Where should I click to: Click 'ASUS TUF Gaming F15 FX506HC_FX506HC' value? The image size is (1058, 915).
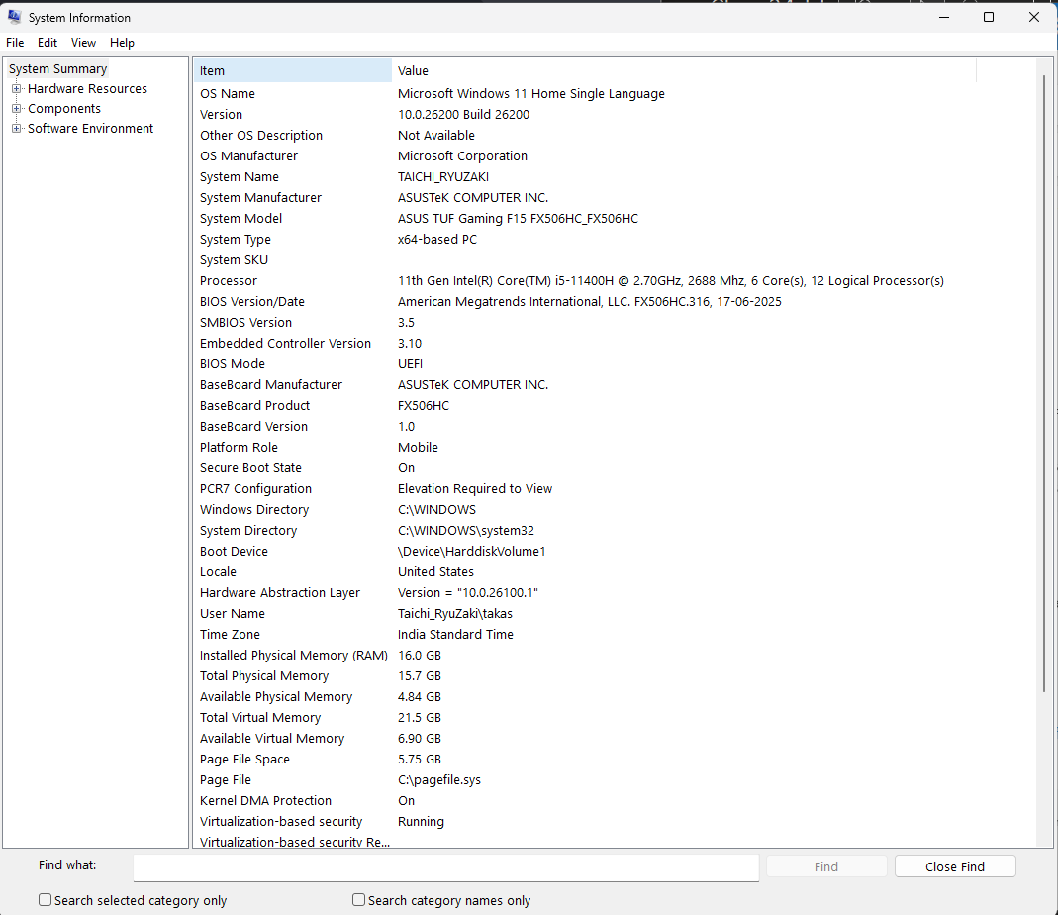coord(518,219)
